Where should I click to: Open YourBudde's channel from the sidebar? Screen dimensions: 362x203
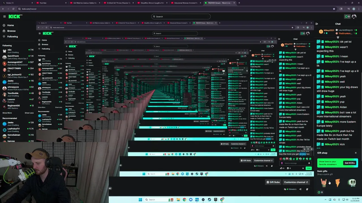(x=18, y=94)
